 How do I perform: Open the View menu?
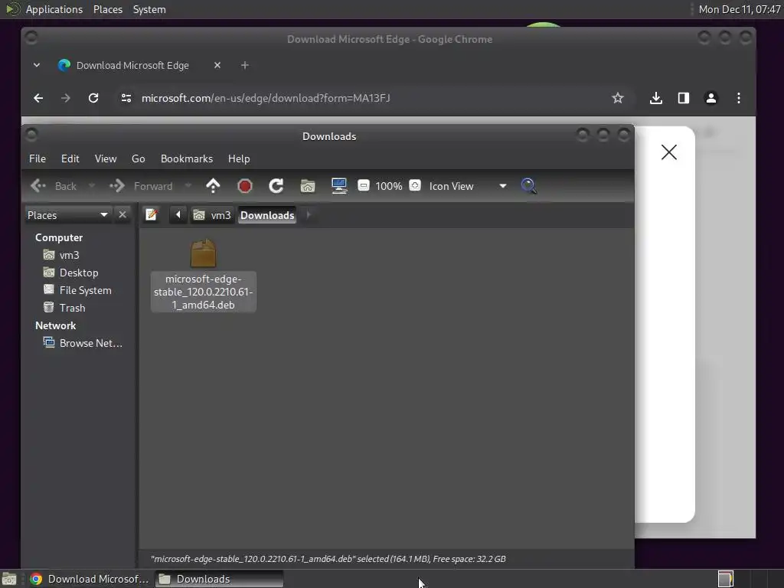click(106, 158)
